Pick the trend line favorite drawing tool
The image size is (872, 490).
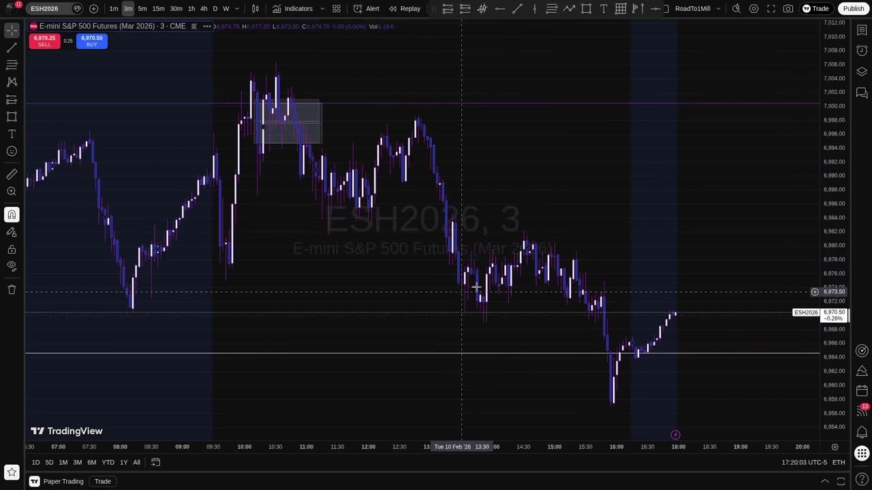[x=517, y=9]
